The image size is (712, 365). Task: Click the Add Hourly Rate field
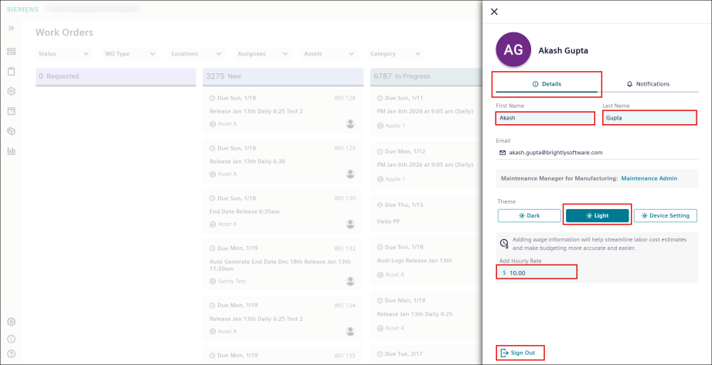pyautogui.click(x=537, y=272)
